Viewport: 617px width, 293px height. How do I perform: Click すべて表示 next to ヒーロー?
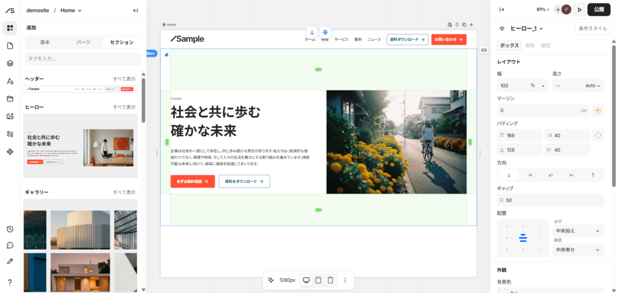pos(124,107)
